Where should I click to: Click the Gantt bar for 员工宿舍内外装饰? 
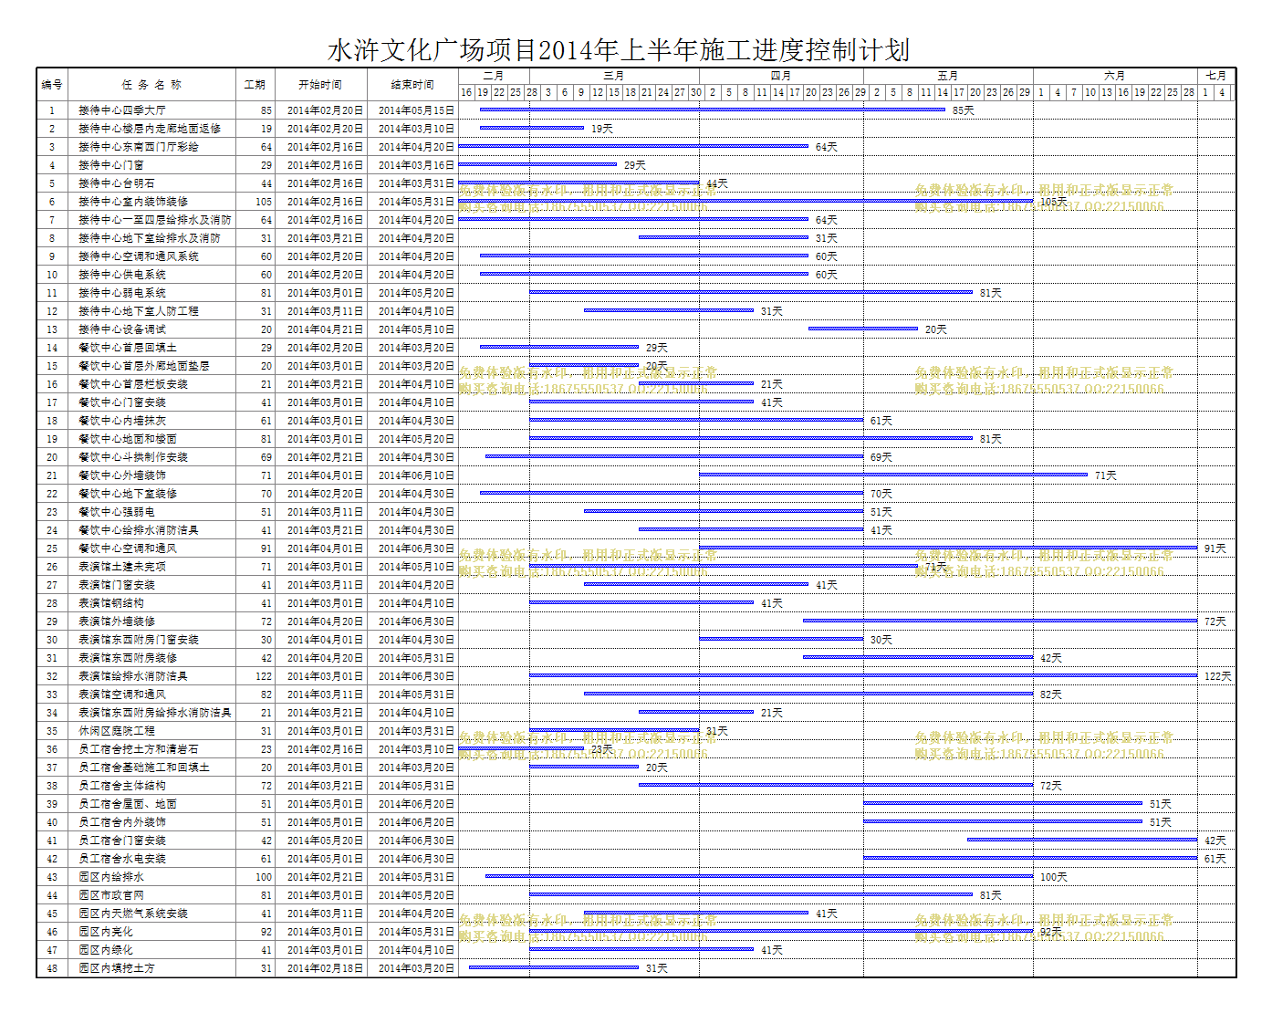1003,821
